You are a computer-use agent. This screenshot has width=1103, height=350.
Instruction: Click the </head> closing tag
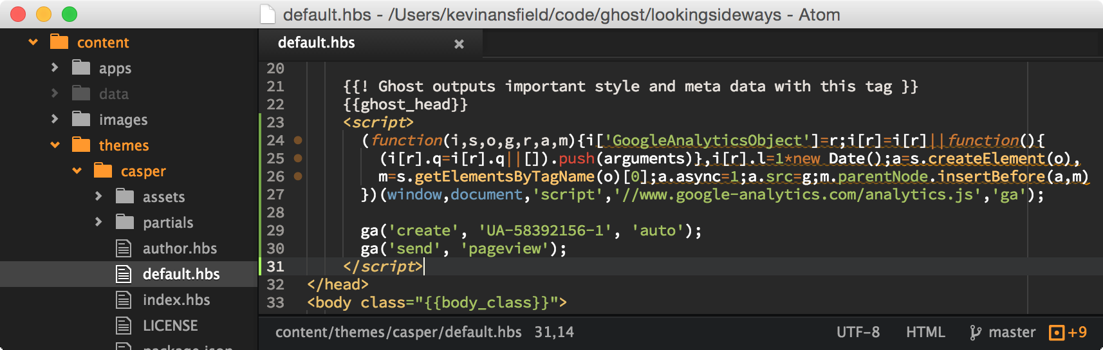(338, 284)
